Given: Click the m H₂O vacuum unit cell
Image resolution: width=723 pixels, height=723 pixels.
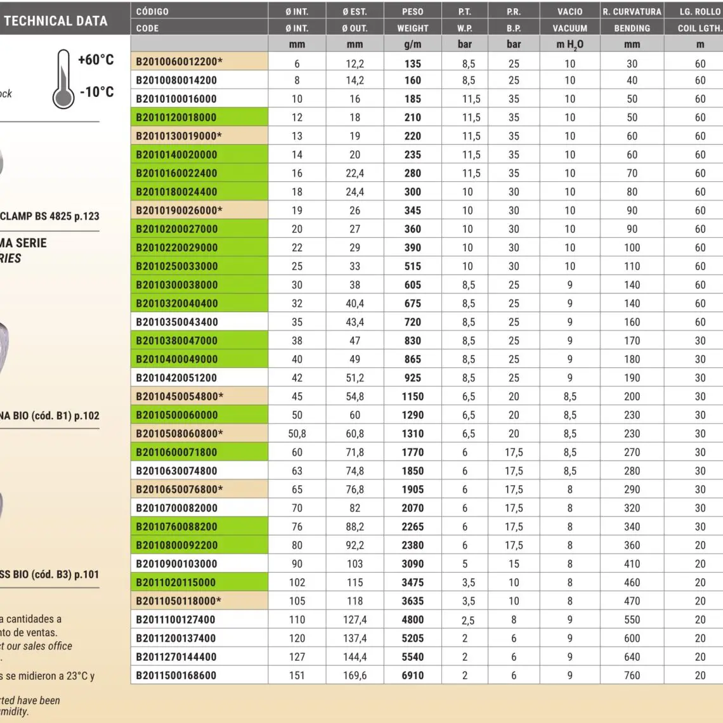Looking at the screenshot, I should pyautogui.click(x=570, y=44).
